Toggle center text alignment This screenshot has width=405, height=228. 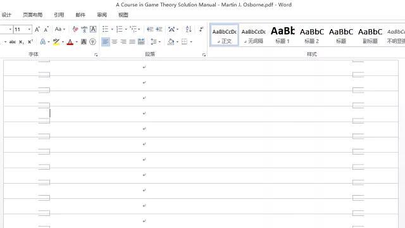coord(115,42)
